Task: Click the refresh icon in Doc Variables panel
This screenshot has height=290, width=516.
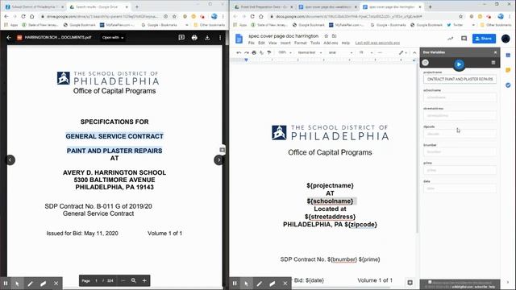Action: pyautogui.click(x=426, y=63)
